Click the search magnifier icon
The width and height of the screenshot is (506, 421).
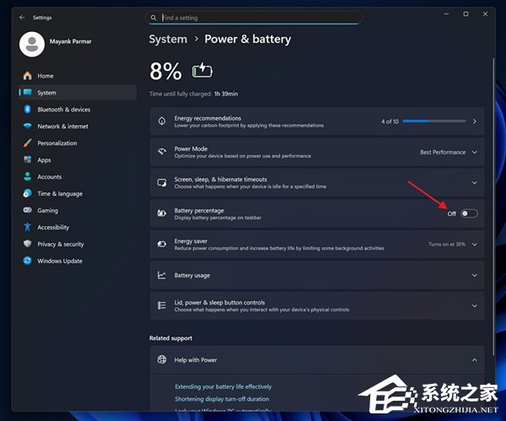(153, 18)
